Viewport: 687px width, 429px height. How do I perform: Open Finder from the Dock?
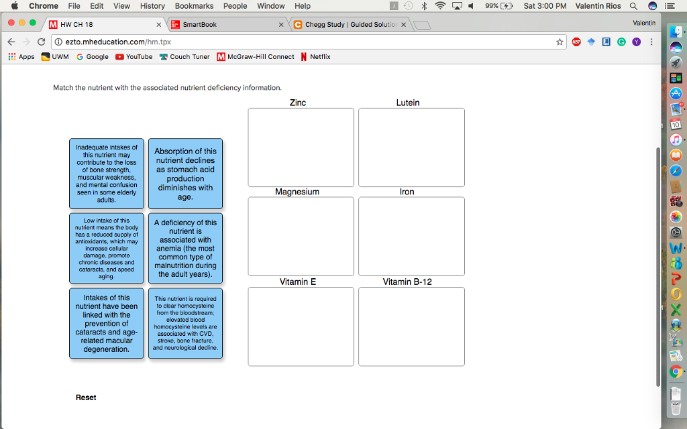click(676, 32)
